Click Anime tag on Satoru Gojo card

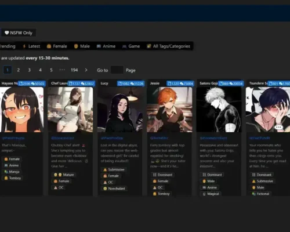[x=209, y=187]
